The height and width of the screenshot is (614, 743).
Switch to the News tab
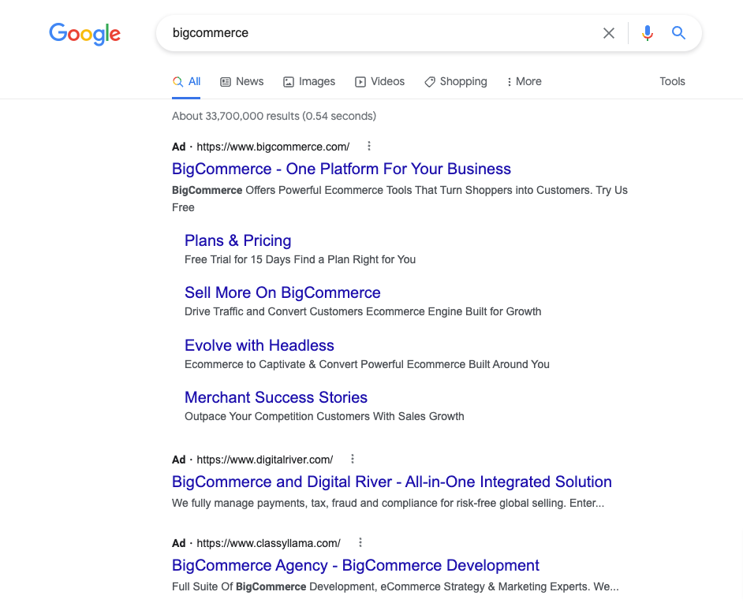pos(241,81)
